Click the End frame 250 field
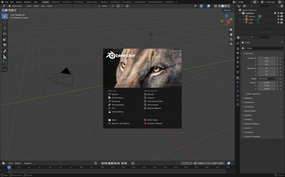 pos(218,163)
